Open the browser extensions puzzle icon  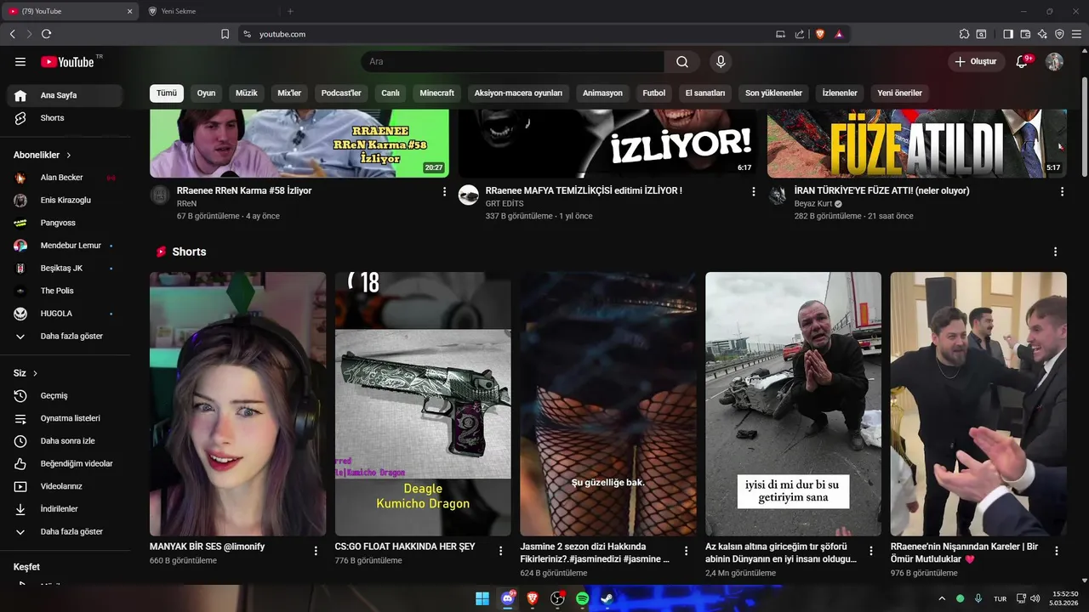point(964,34)
